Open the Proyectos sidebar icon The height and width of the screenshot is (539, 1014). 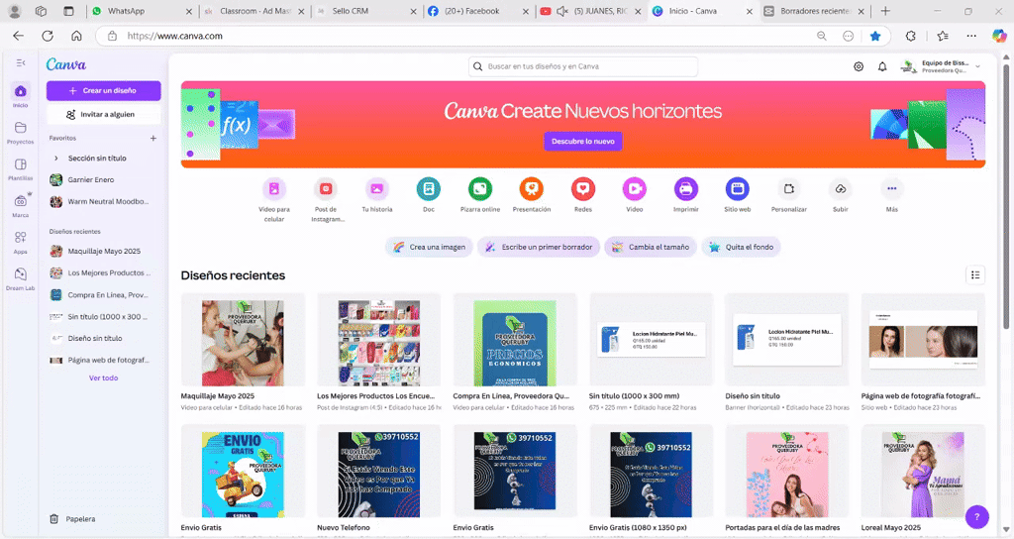(x=21, y=128)
